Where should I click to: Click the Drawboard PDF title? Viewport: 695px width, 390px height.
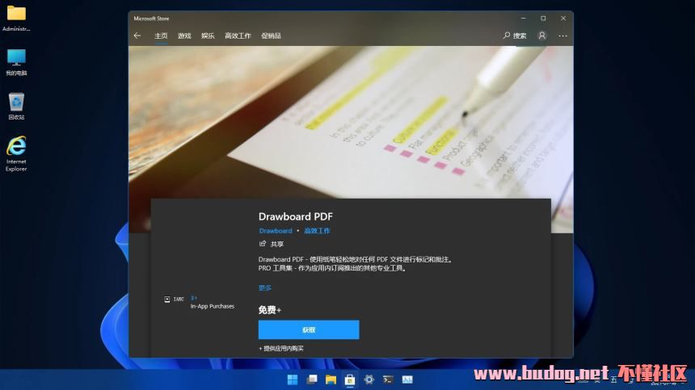(296, 216)
